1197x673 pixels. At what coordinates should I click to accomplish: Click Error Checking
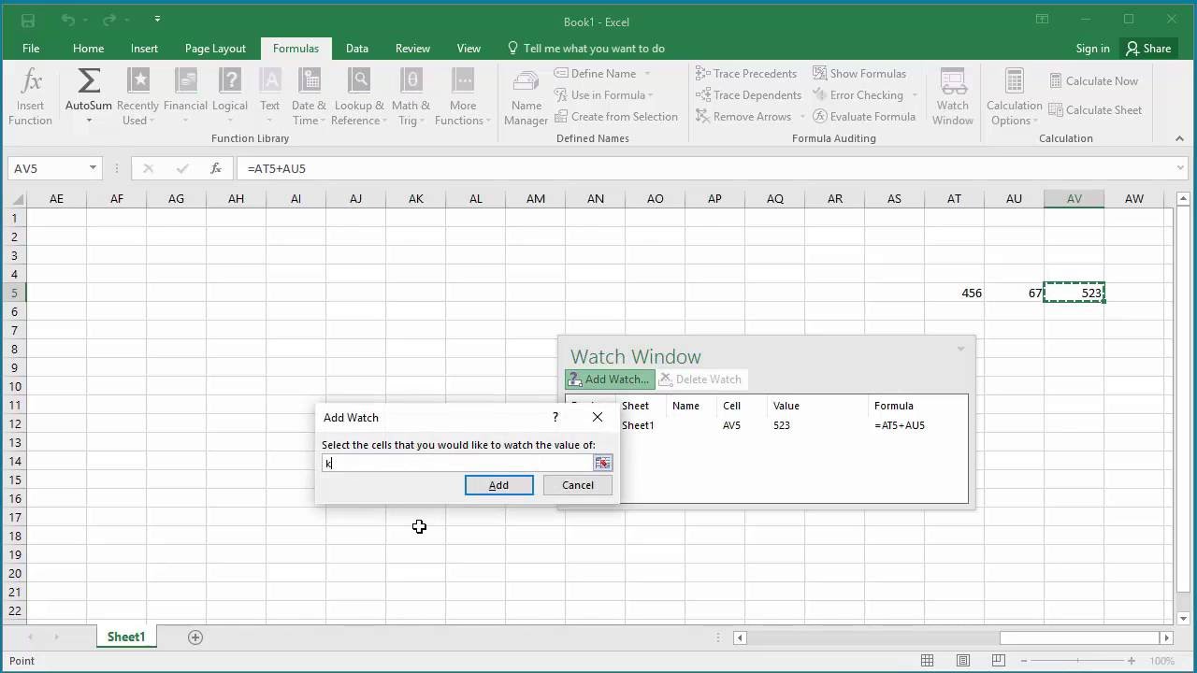click(858, 94)
